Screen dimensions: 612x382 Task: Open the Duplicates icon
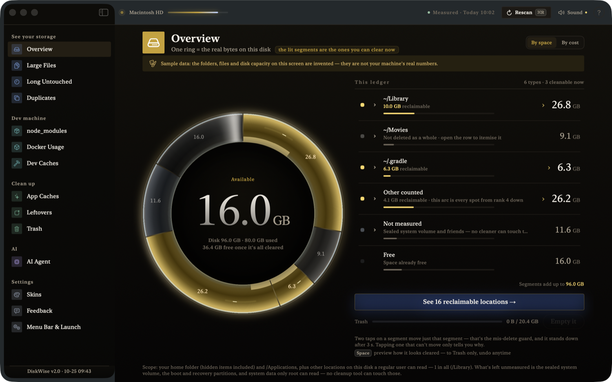click(17, 98)
